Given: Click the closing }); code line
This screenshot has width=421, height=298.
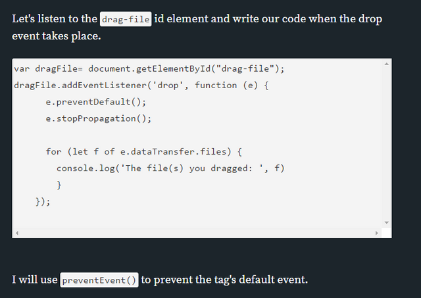Looking at the screenshot, I should point(43,201).
